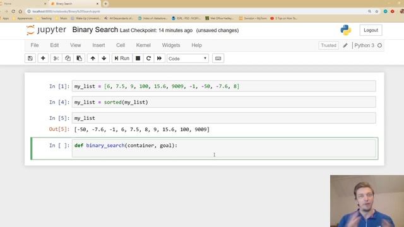Open the Cell menu
Image resolution: width=404 pixels, height=227 pixels.
coord(121,45)
